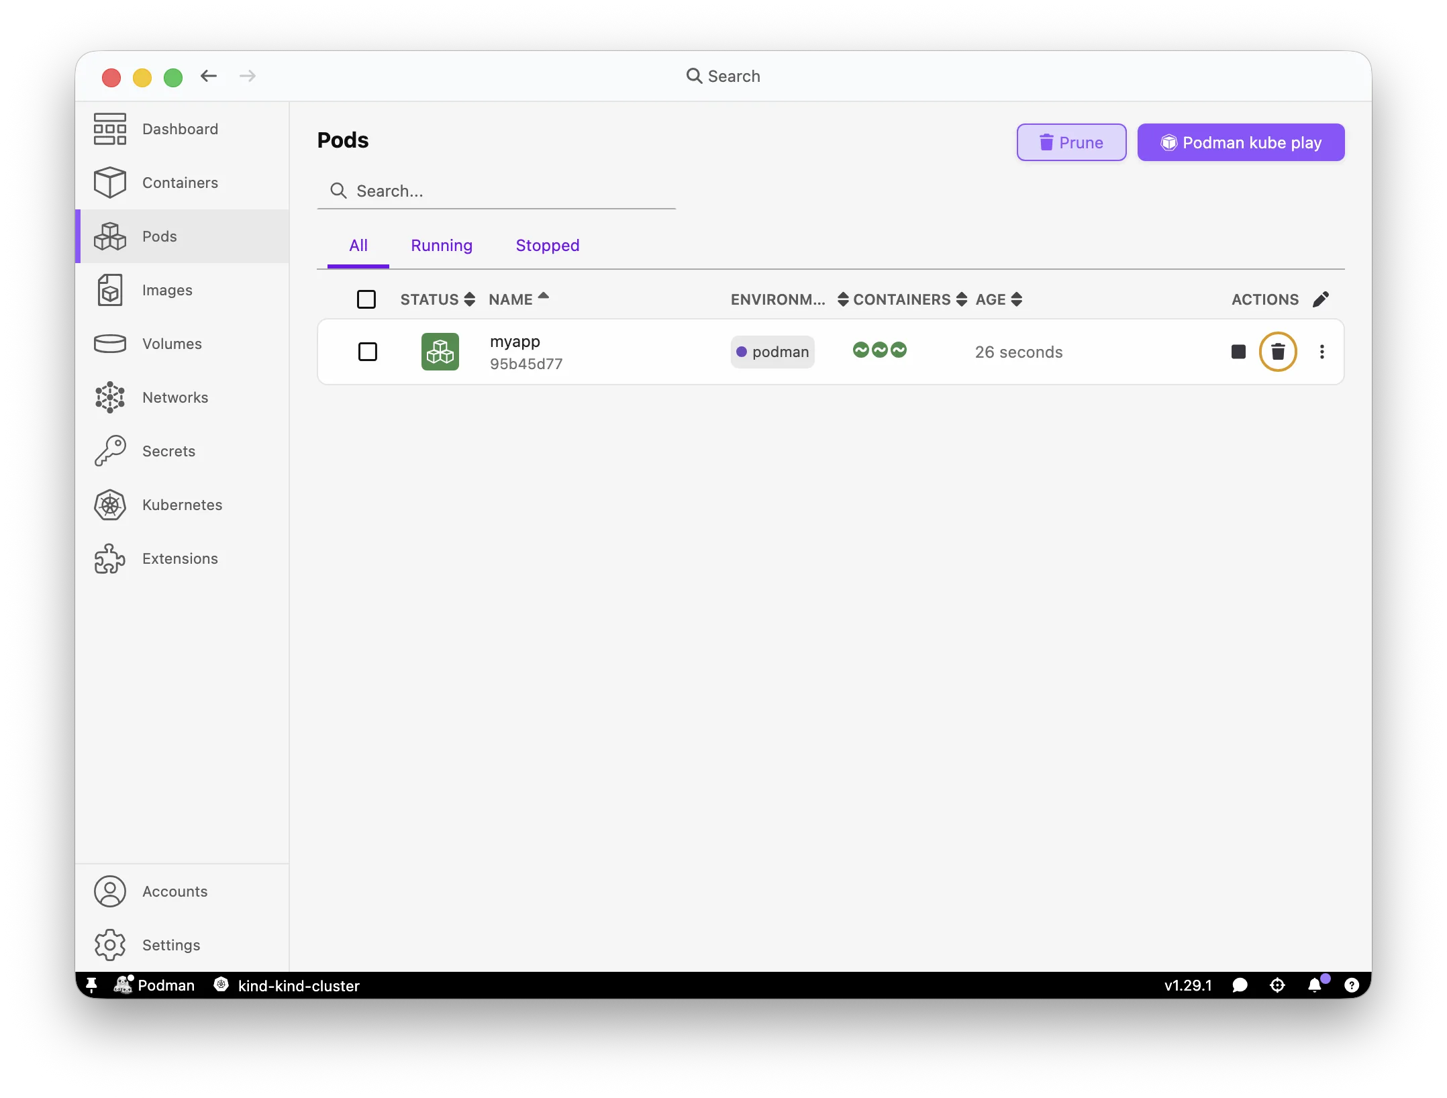The width and height of the screenshot is (1447, 1098).
Task: Open the kebab menu for myapp
Action: pos(1321,352)
